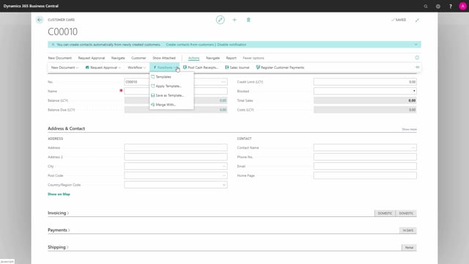Click the Address input field
Image resolution: width=469 pixels, height=264 pixels.
click(176, 147)
